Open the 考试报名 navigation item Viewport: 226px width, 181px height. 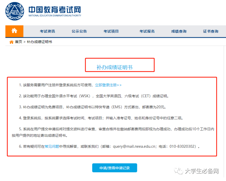[x=147, y=31]
